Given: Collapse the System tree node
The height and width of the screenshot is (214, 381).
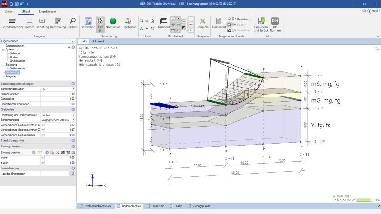Looking at the screenshot, I should click(x=3, y=49).
